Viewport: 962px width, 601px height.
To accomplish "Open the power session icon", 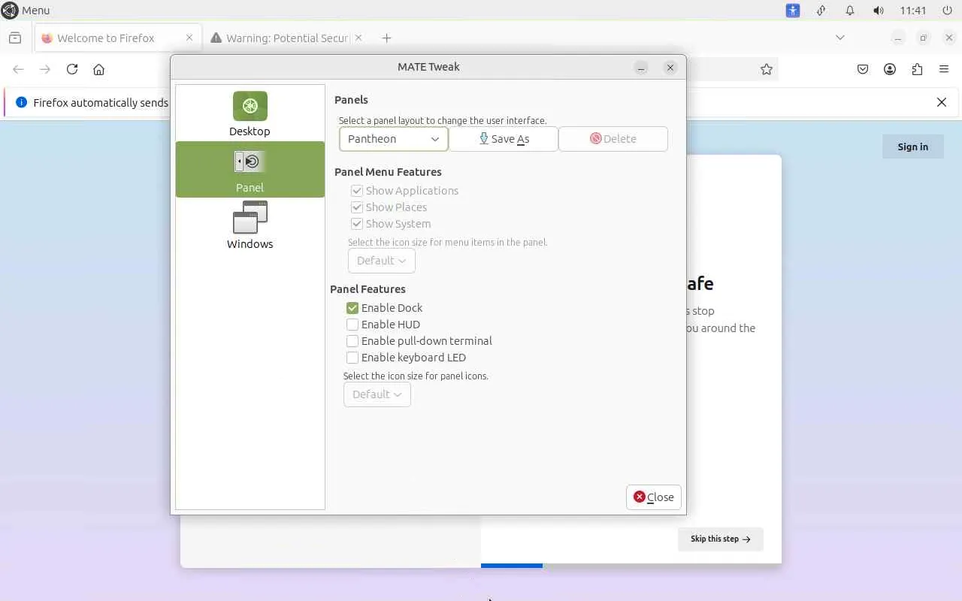I will point(947,11).
